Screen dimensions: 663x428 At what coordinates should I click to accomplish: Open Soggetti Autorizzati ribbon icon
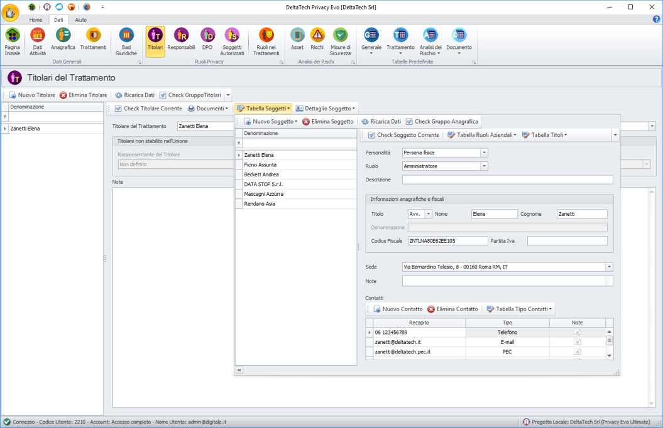(x=232, y=41)
